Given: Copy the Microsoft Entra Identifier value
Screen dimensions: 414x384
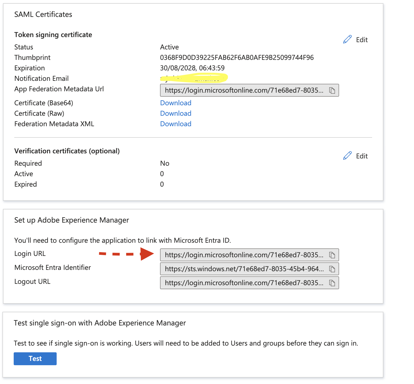Looking at the screenshot, I should [x=332, y=269].
